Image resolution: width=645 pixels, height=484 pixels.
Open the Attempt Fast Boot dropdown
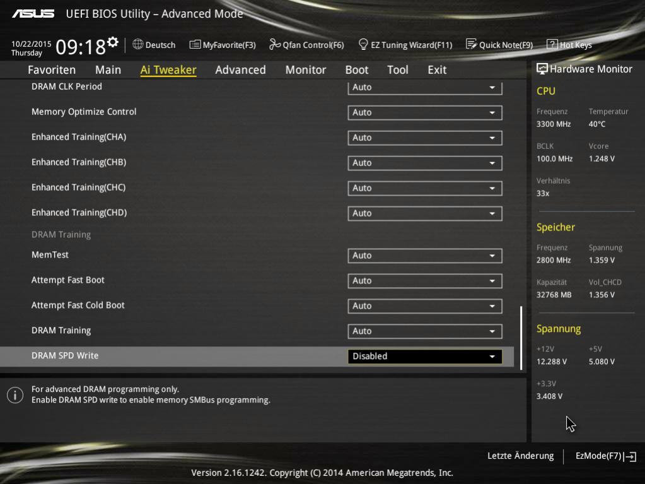424,281
